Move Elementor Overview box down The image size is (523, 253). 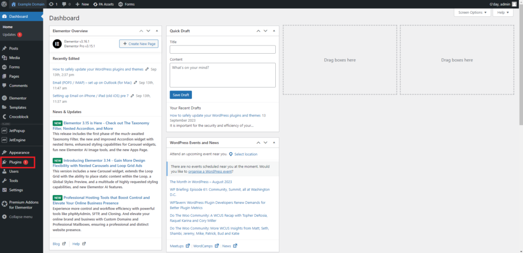149,31
